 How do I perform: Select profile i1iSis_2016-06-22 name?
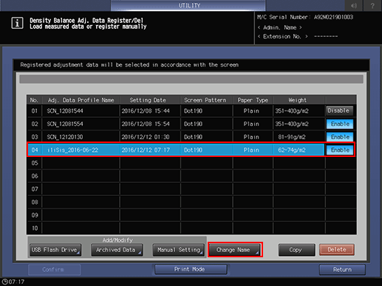coord(72,150)
